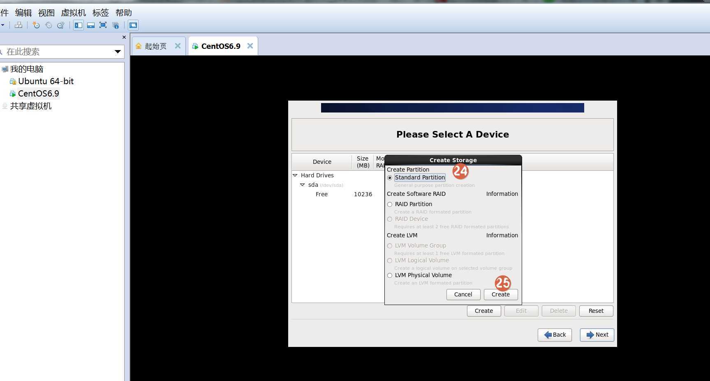Click the Back button
This screenshot has width=710, height=381.
click(x=555, y=335)
